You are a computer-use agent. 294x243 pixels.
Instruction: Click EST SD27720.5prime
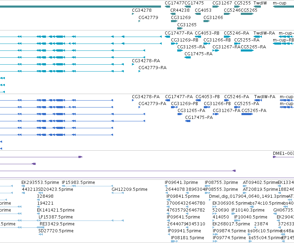coord(56,231)
